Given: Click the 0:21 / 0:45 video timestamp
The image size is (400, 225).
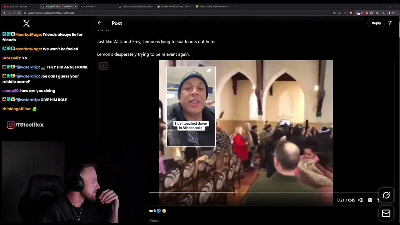Looking at the screenshot, I should pyautogui.click(x=346, y=200).
